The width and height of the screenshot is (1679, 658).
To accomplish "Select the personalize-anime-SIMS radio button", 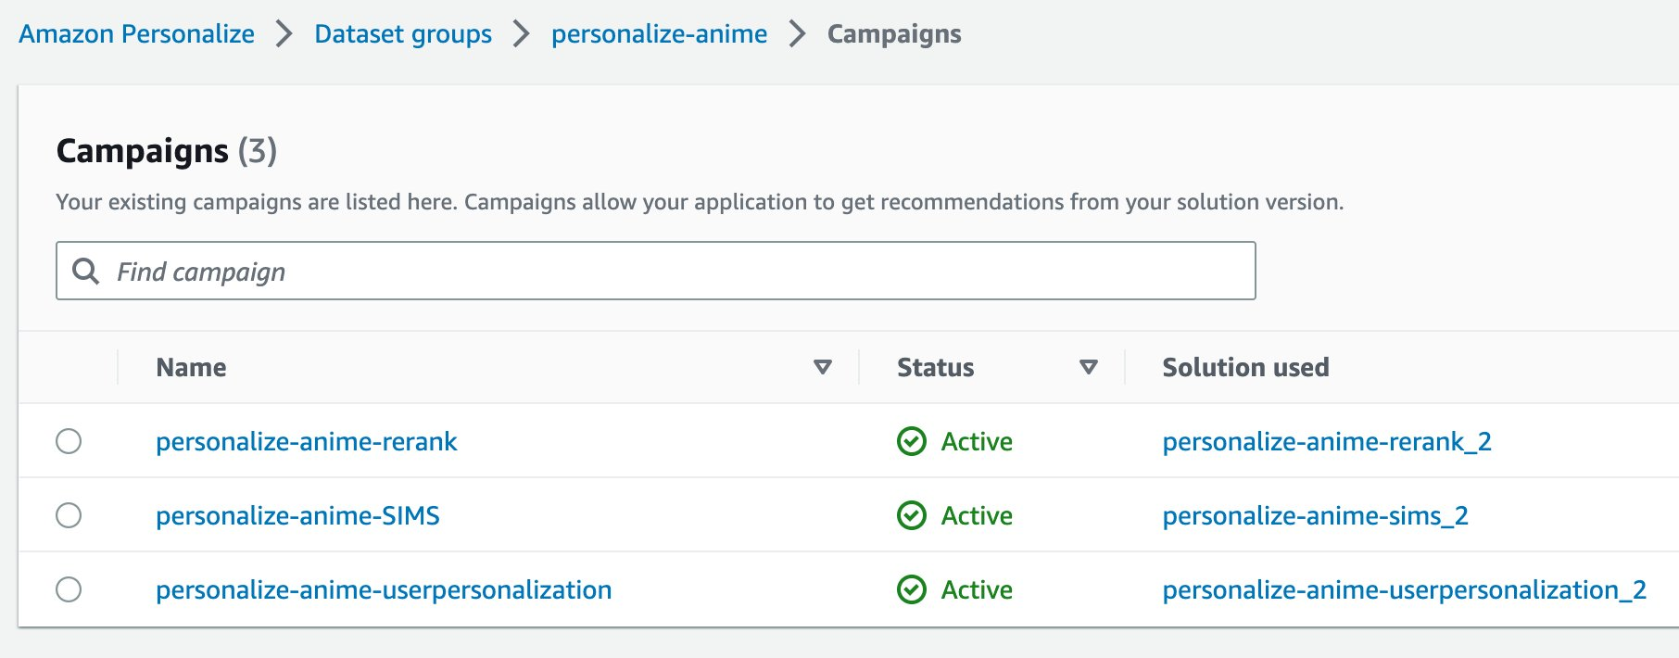I will [69, 515].
